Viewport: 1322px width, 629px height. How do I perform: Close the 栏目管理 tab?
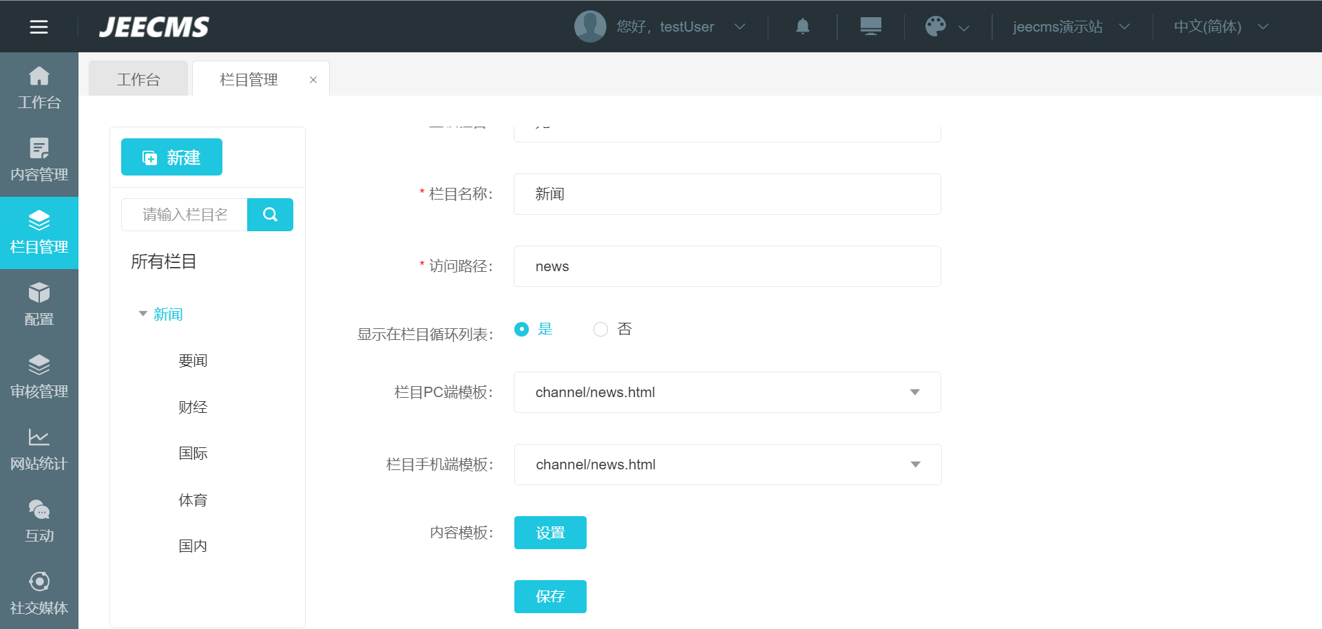313,80
